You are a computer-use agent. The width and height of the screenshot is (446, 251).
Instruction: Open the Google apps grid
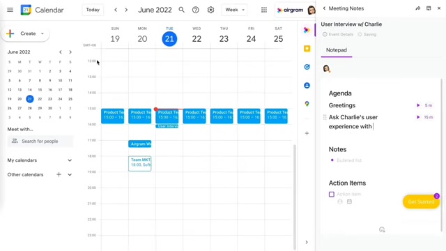pyautogui.click(x=264, y=10)
